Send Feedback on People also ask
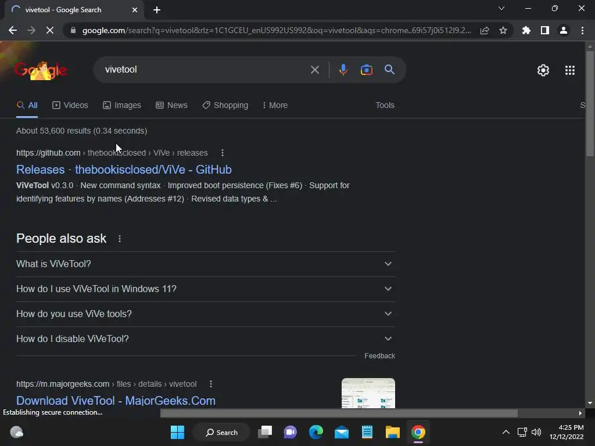 379,356
